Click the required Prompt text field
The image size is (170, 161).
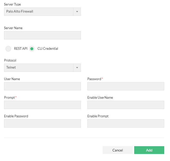click(x=42, y=105)
